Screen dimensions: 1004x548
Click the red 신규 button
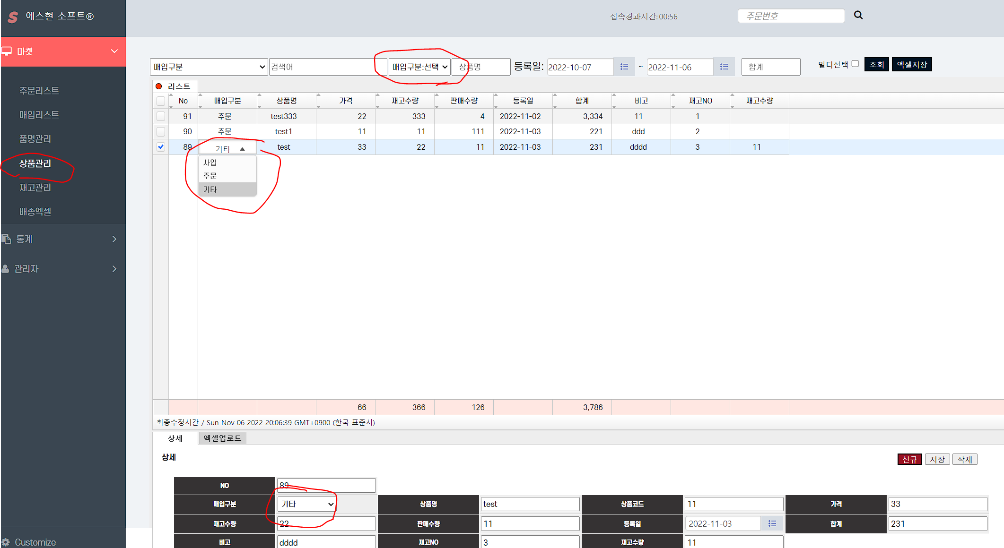tap(909, 459)
